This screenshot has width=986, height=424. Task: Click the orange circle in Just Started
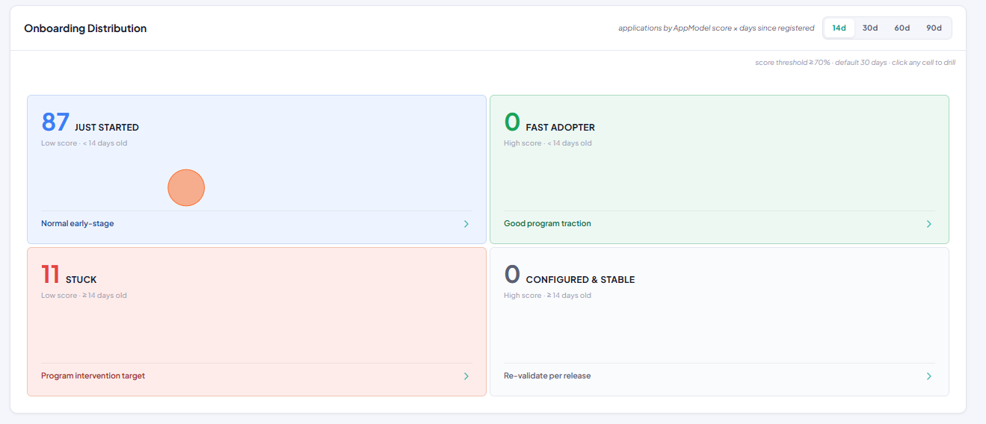[186, 187]
